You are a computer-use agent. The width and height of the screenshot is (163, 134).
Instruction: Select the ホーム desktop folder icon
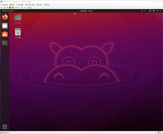coord(18,19)
